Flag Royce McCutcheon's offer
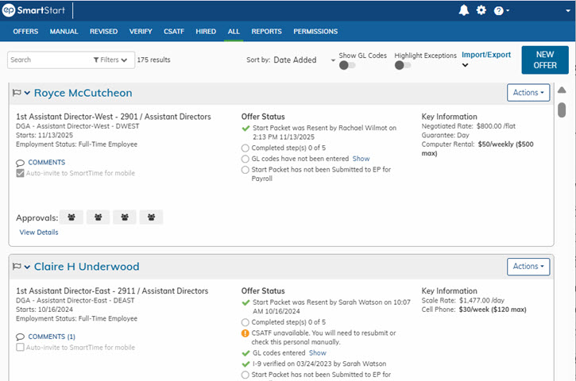 tap(17, 93)
